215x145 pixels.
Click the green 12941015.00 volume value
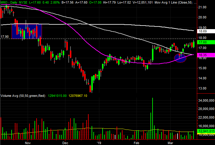(57, 96)
